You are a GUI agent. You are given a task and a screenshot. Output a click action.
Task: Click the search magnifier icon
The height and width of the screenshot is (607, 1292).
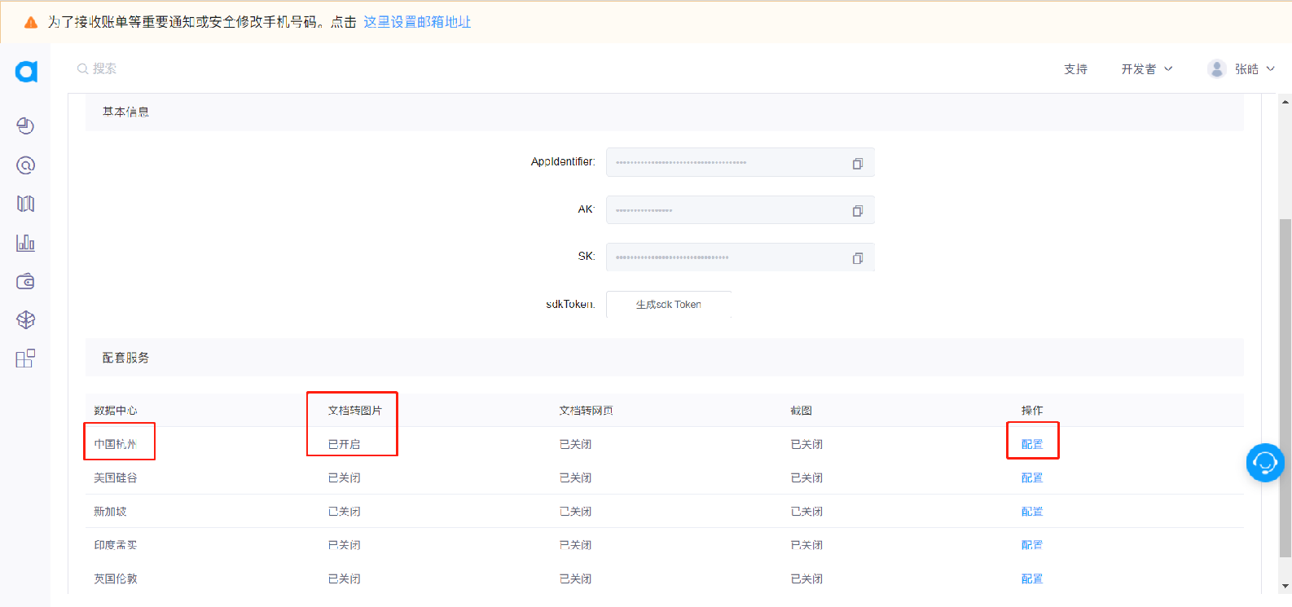point(82,69)
